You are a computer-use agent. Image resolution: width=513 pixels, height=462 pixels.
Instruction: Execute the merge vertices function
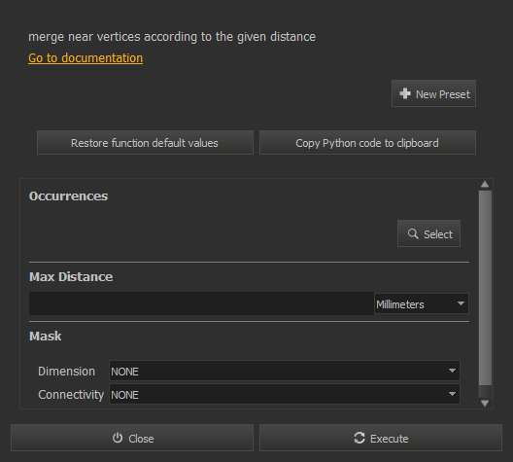381,438
